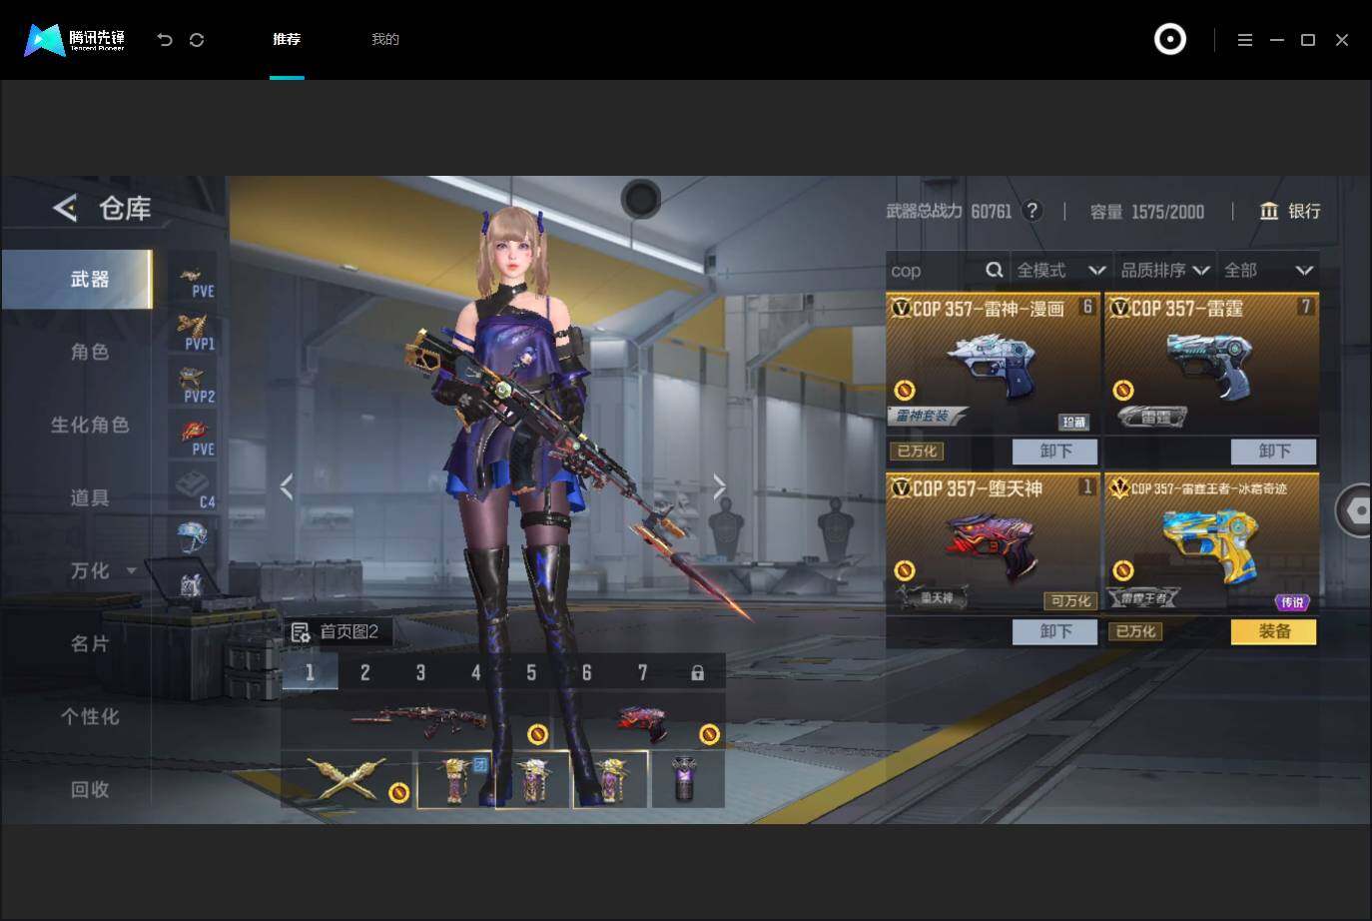This screenshot has height=921, width=1372.
Task: Unequip COP 357-堕天神 with 卸下
Action: [x=1055, y=631]
